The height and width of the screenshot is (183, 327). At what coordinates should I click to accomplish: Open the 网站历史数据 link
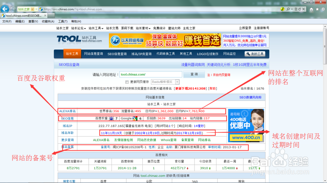click(146, 140)
